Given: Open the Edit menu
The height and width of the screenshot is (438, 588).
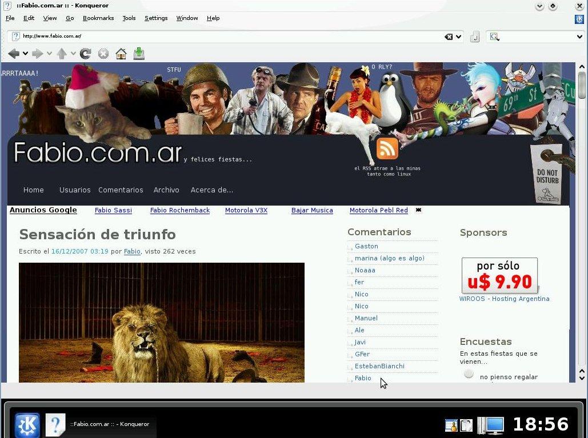Looking at the screenshot, I should (x=29, y=18).
